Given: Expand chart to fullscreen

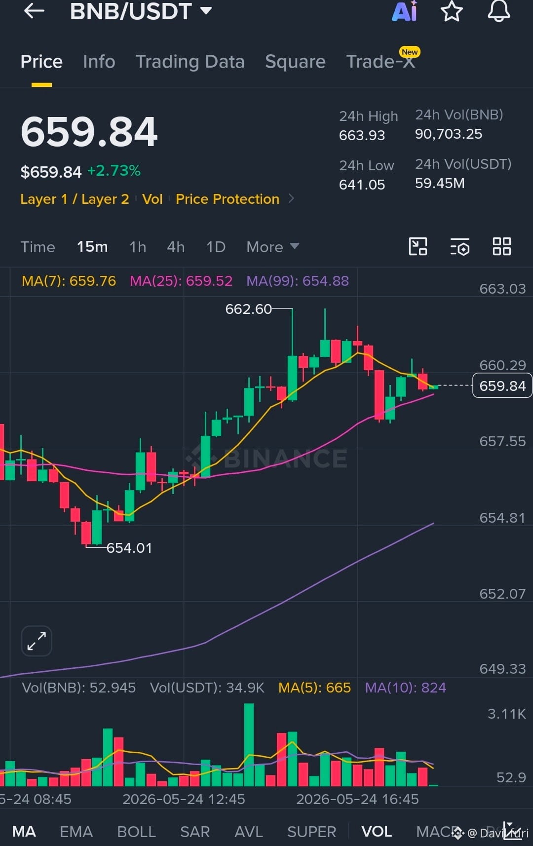Looking at the screenshot, I should click(37, 641).
